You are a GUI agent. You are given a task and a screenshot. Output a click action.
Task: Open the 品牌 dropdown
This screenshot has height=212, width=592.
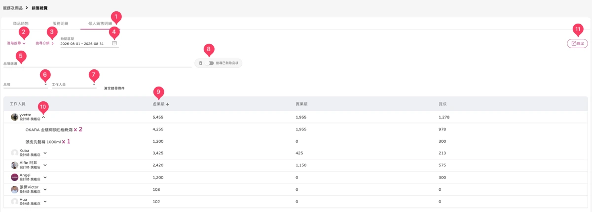pos(26,85)
